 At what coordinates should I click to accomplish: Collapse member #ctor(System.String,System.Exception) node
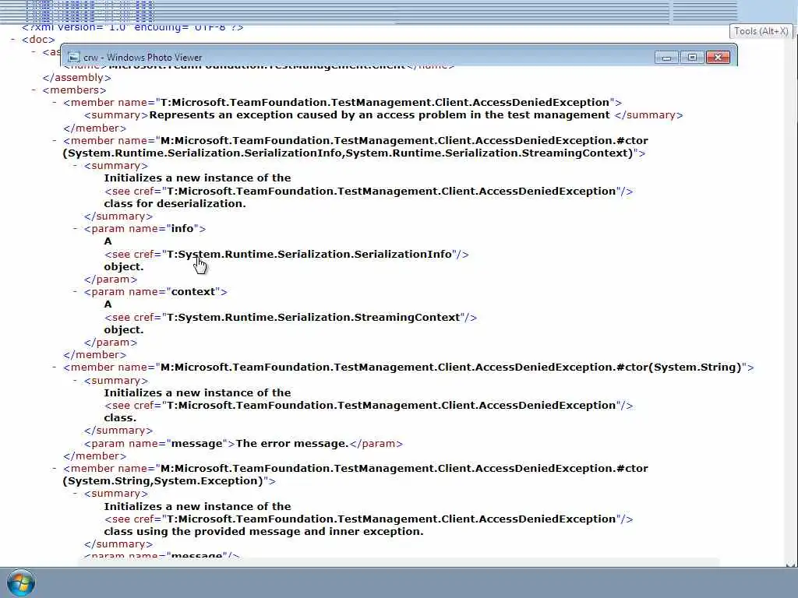pyautogui.click(x=55, y=468)
